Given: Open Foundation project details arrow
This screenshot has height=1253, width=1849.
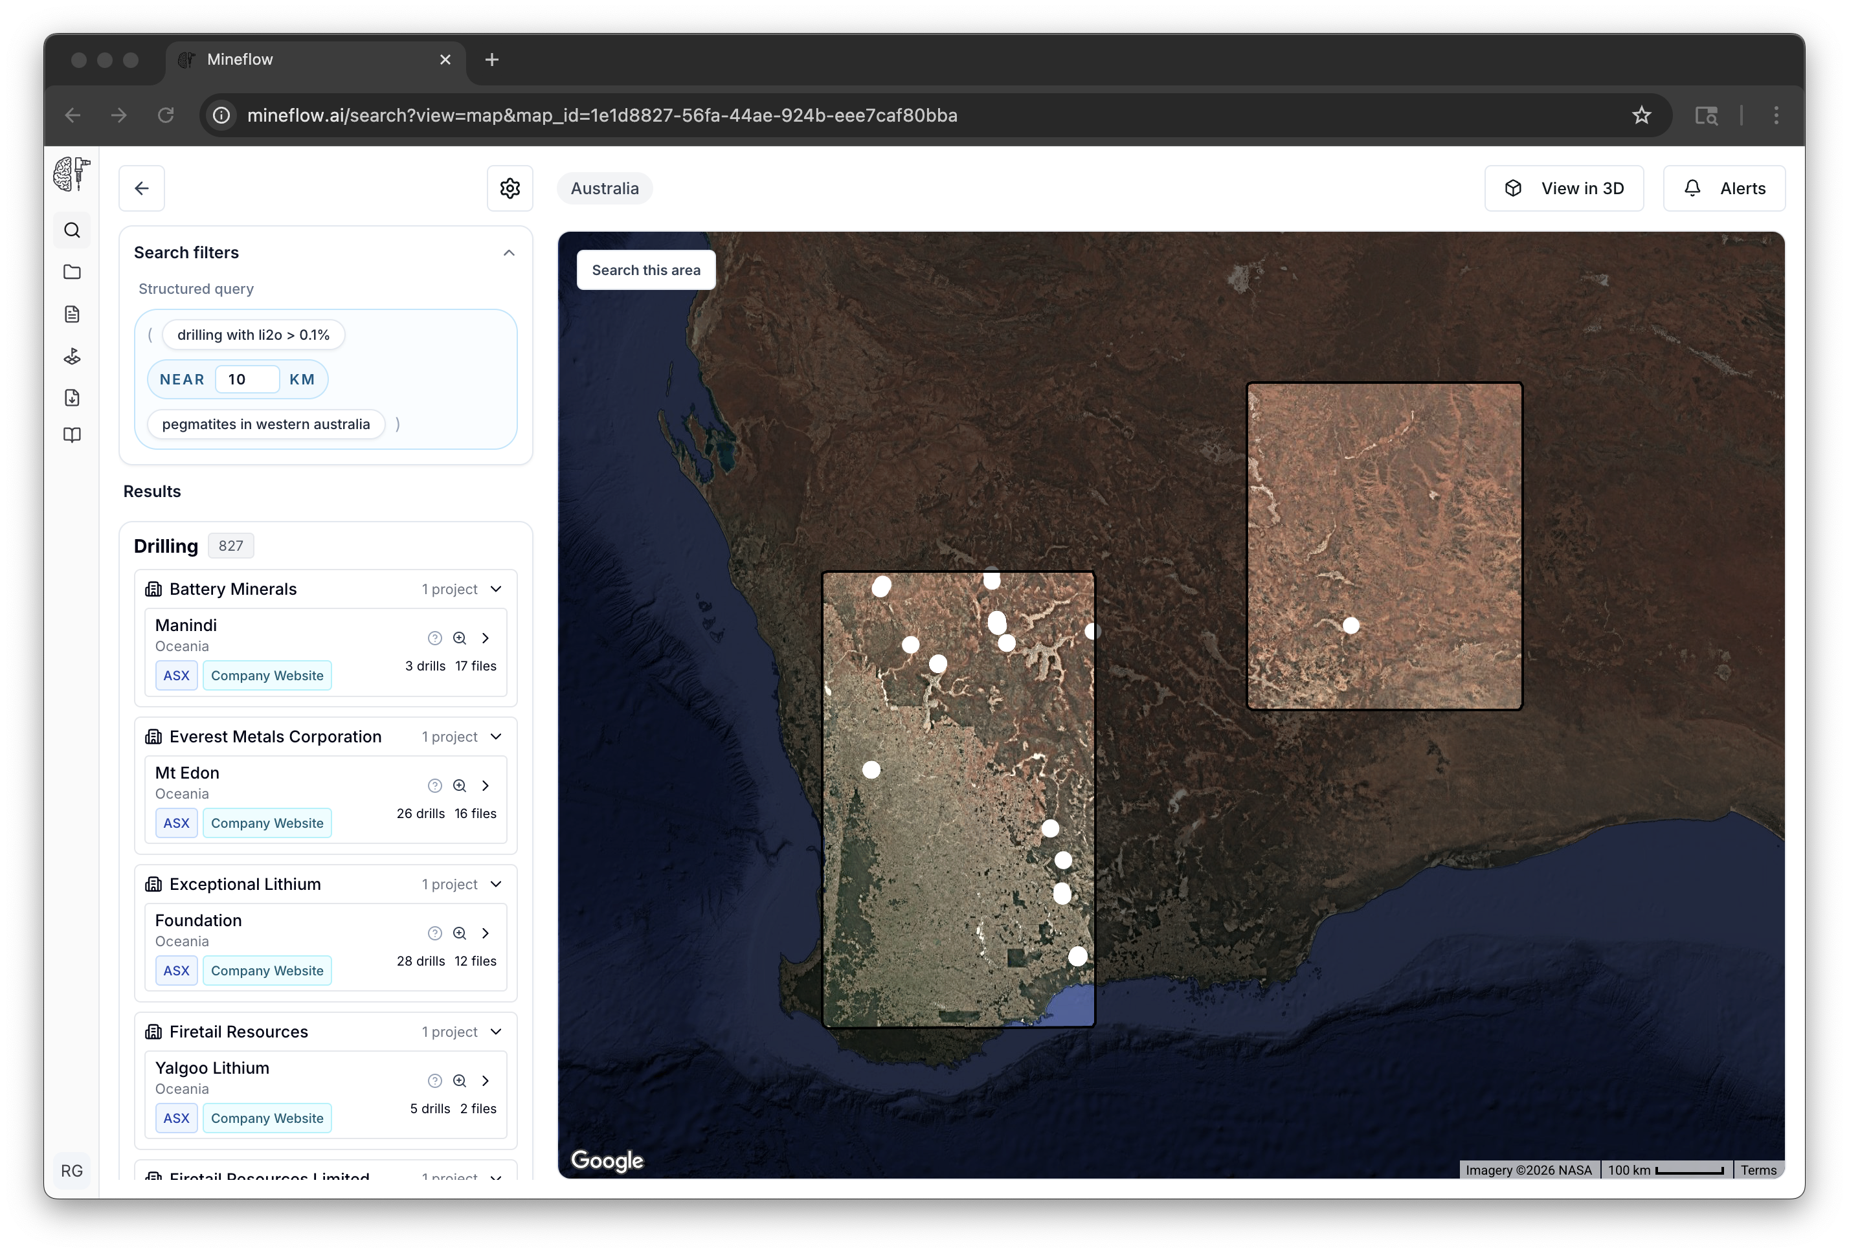Looking at the screenshot, I should pos(486,933).
